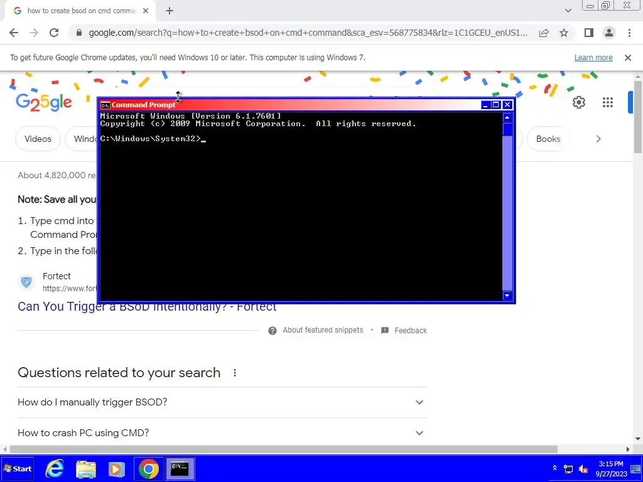The width and height of the screenshot is (643, 482).
Task: Open the taskbar clock showing 3:15 PM
Action: click(611, 469)
